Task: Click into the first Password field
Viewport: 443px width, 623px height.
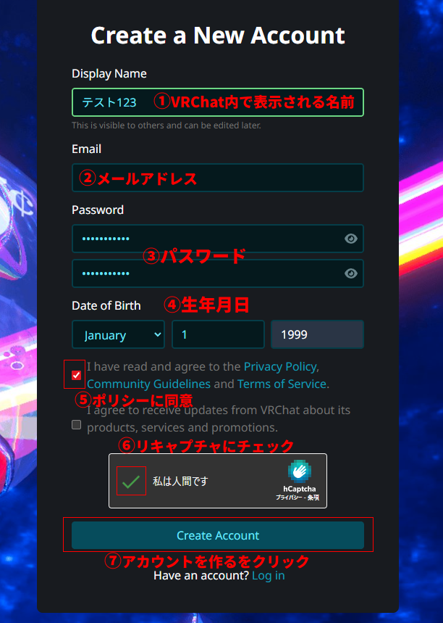Action: click(218, 239)
